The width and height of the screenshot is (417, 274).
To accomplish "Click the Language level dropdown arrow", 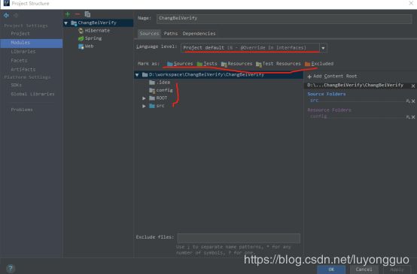I will 323,48.
